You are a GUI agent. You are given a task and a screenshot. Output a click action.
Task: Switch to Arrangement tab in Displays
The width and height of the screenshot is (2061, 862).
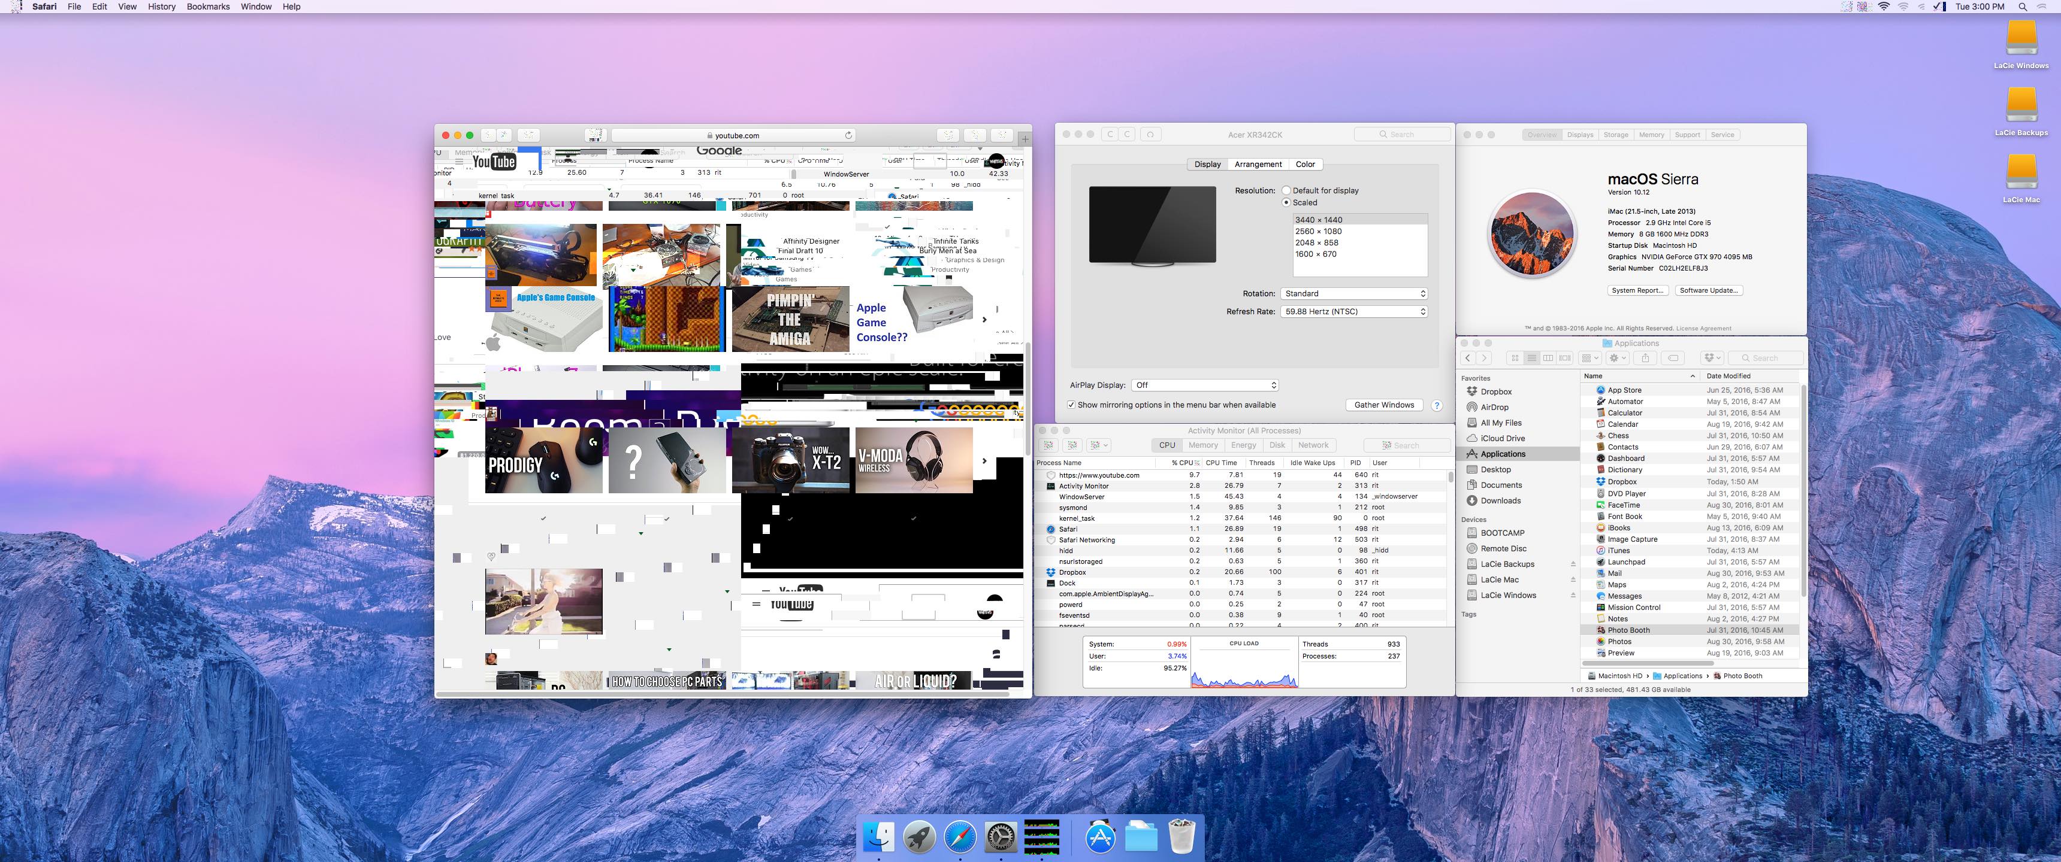coord(1258,164)
